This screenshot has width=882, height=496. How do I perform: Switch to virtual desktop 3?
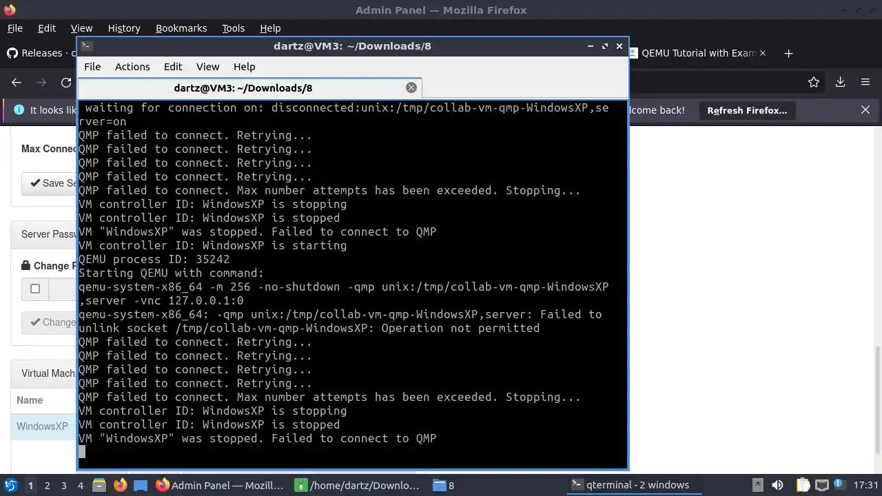click(x=63, y=486)
